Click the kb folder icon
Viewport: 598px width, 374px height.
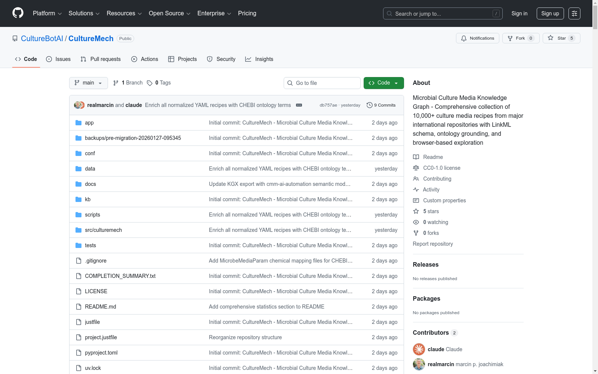pos(78,199)
